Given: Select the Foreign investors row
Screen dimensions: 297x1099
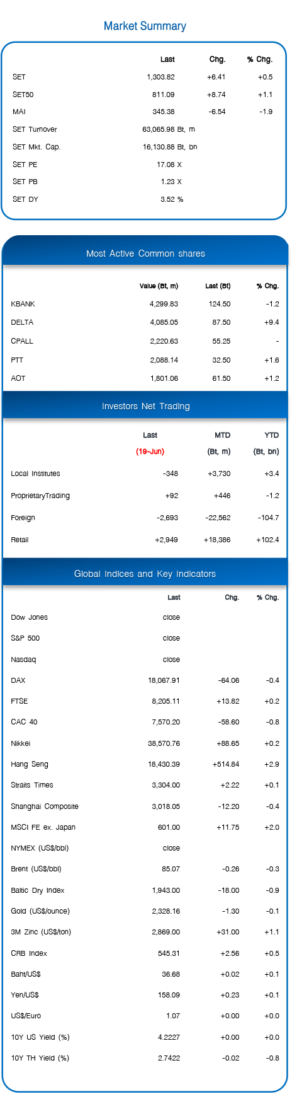Looking at the screenshot, I should click(145, 518).
